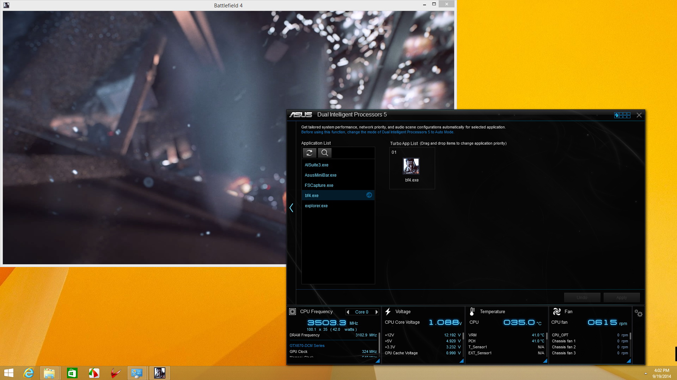Open the red bird taskbar icon

[115, 373]
